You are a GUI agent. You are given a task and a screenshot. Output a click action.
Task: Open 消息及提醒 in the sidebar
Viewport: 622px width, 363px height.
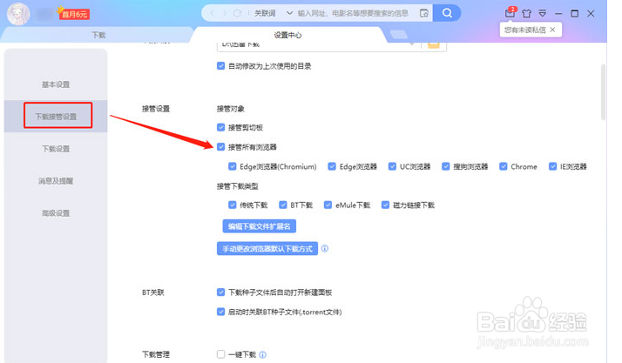pos(56,181)
